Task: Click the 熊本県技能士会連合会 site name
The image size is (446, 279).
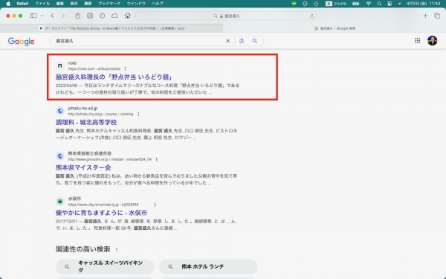Action: (90, 153)
